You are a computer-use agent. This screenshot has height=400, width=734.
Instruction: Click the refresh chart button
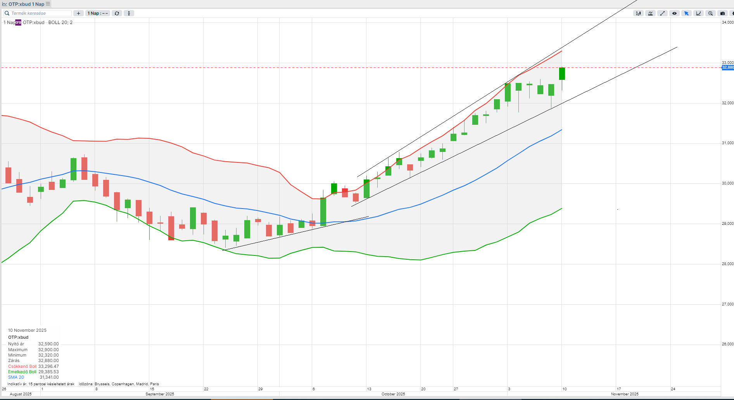click(x=117, y=13)
